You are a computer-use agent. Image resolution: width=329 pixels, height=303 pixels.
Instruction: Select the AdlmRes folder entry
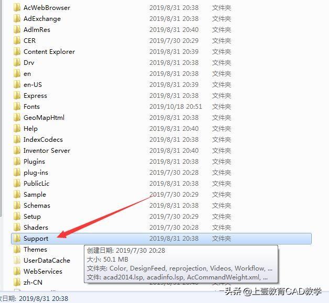pos(161,29)
